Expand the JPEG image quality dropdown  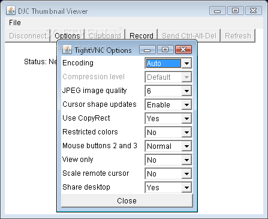(x=168, y=91)
